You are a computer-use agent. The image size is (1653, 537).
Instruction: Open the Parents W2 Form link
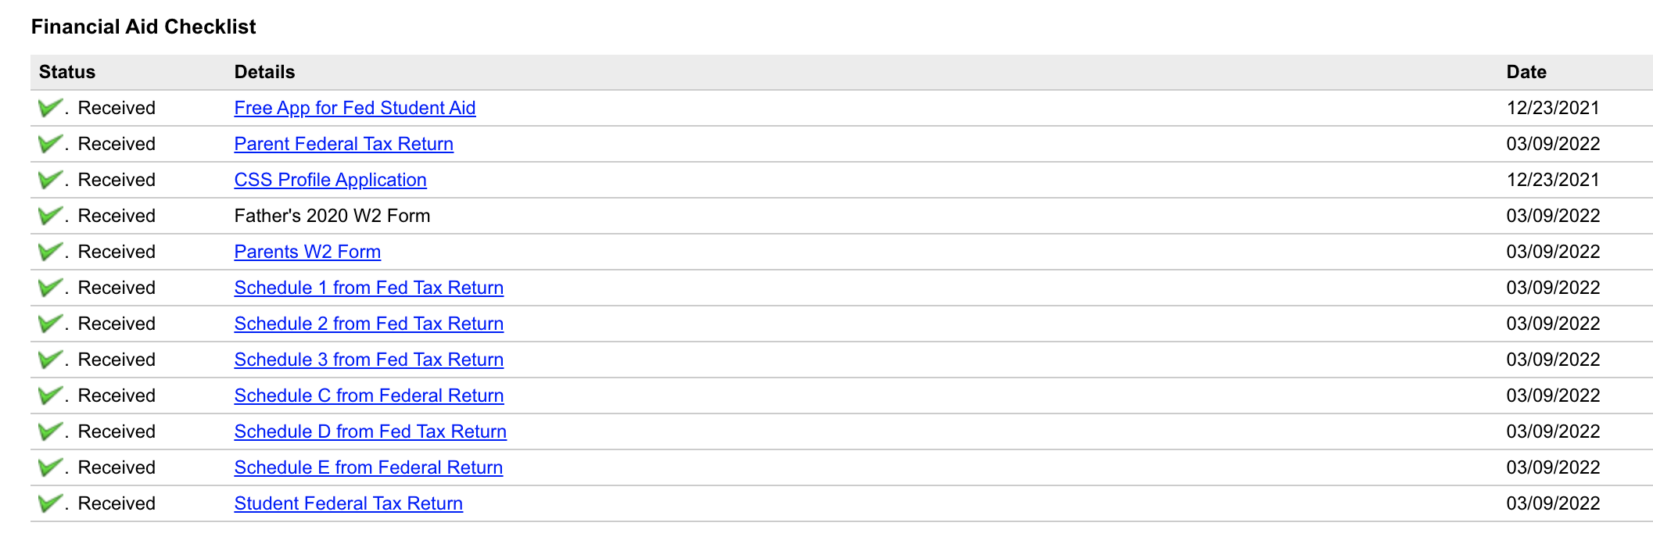pos(307,252)
